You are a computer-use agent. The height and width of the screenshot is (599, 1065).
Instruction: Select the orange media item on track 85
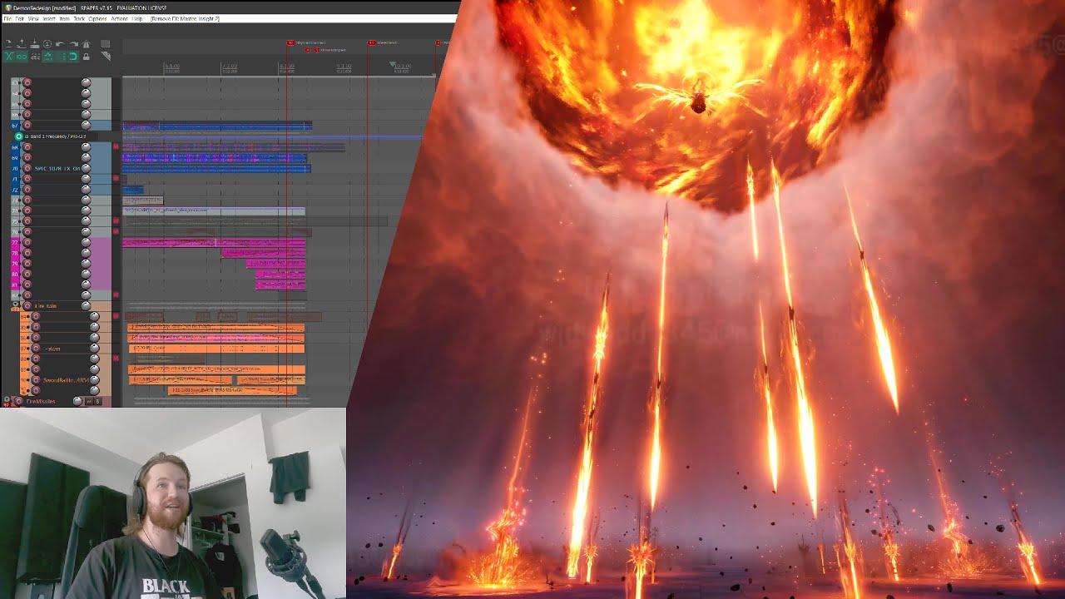pos(215,327)
